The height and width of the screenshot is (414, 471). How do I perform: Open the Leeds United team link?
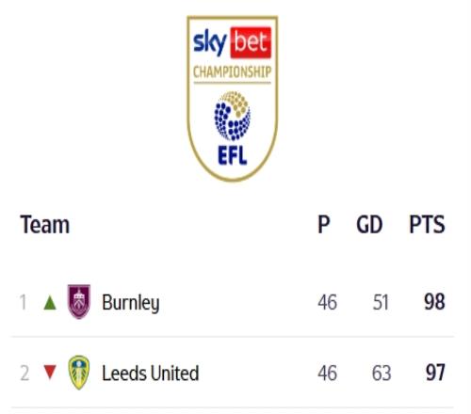click(151, 373)
